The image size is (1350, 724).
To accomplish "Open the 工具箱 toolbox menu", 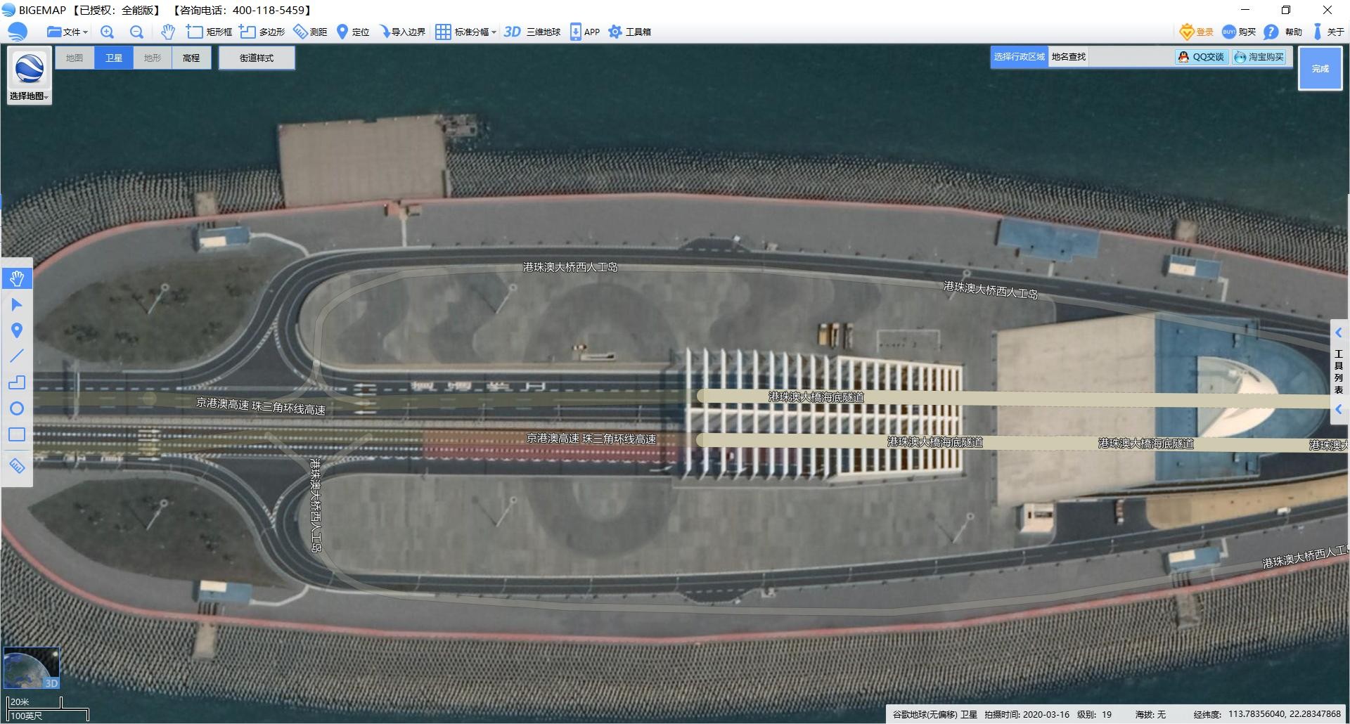I will point(630,32).
